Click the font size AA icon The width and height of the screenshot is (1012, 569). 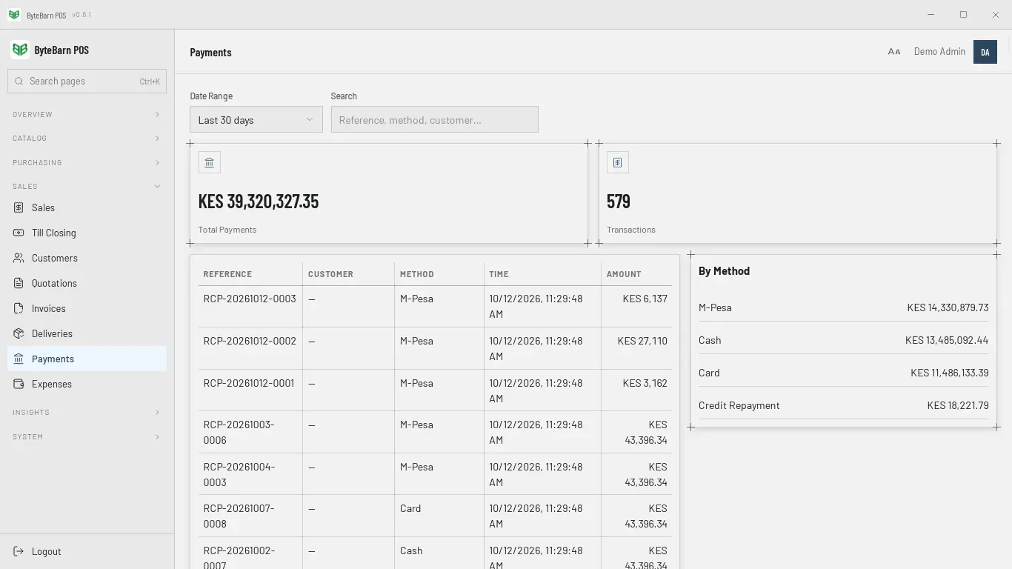click(894, 52)
